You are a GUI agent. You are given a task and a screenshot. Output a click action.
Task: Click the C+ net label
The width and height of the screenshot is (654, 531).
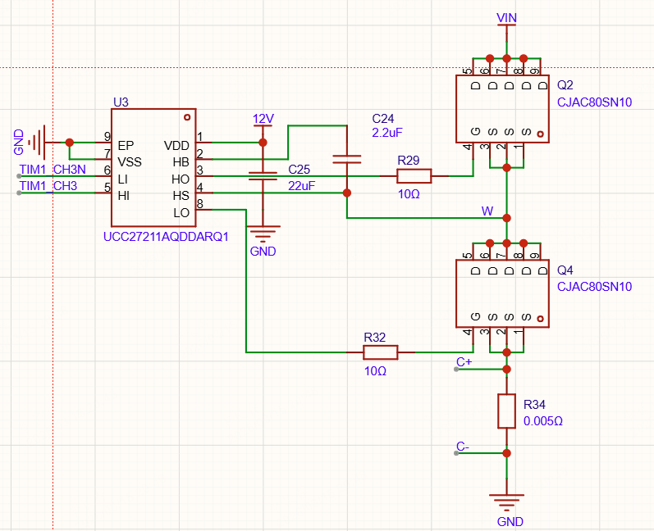click(464, 362)
